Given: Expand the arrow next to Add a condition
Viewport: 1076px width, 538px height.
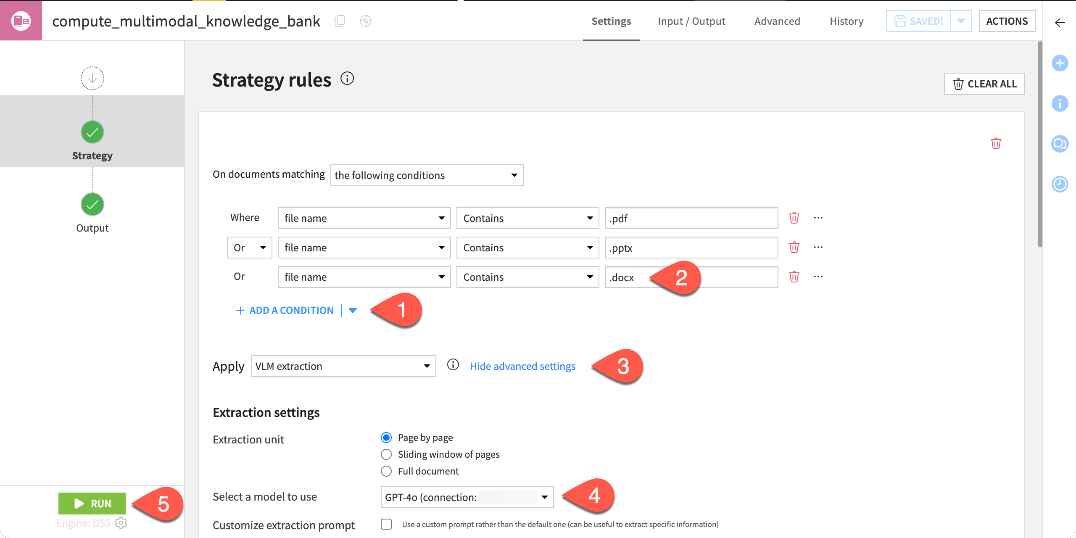Looking at the screenshot, I should point(353,311).
